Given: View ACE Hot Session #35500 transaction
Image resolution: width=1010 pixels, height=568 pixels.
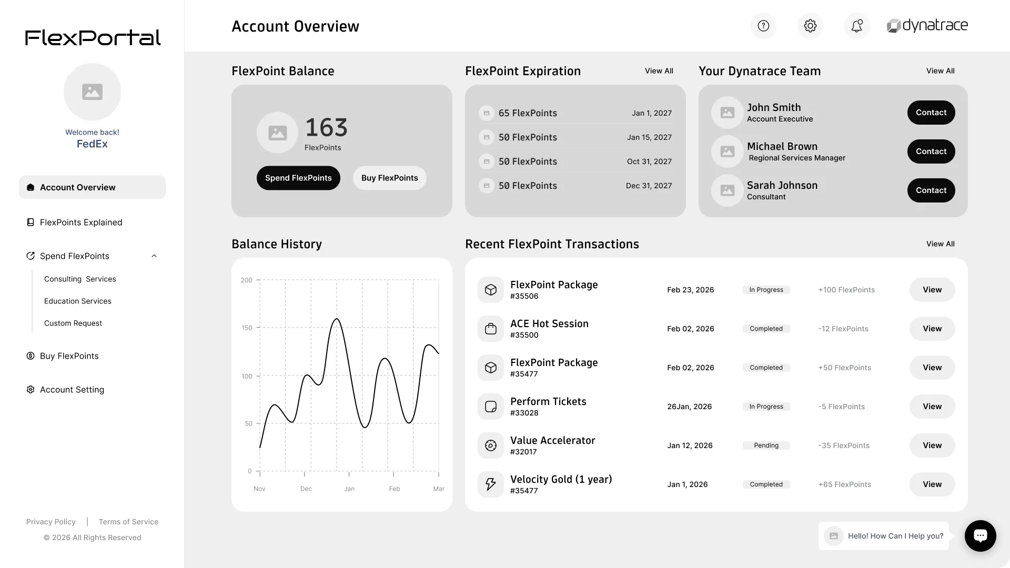Looking at the screenshot, I should click(932, 329).
